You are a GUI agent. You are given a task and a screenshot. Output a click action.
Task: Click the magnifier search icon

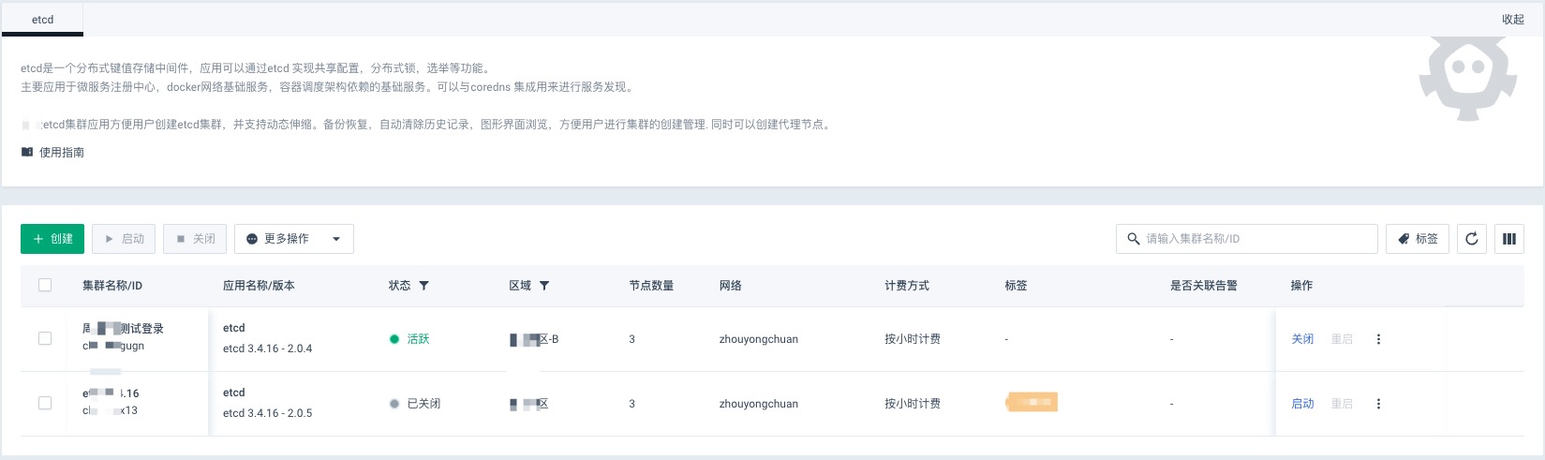(x=1134, y=239)
